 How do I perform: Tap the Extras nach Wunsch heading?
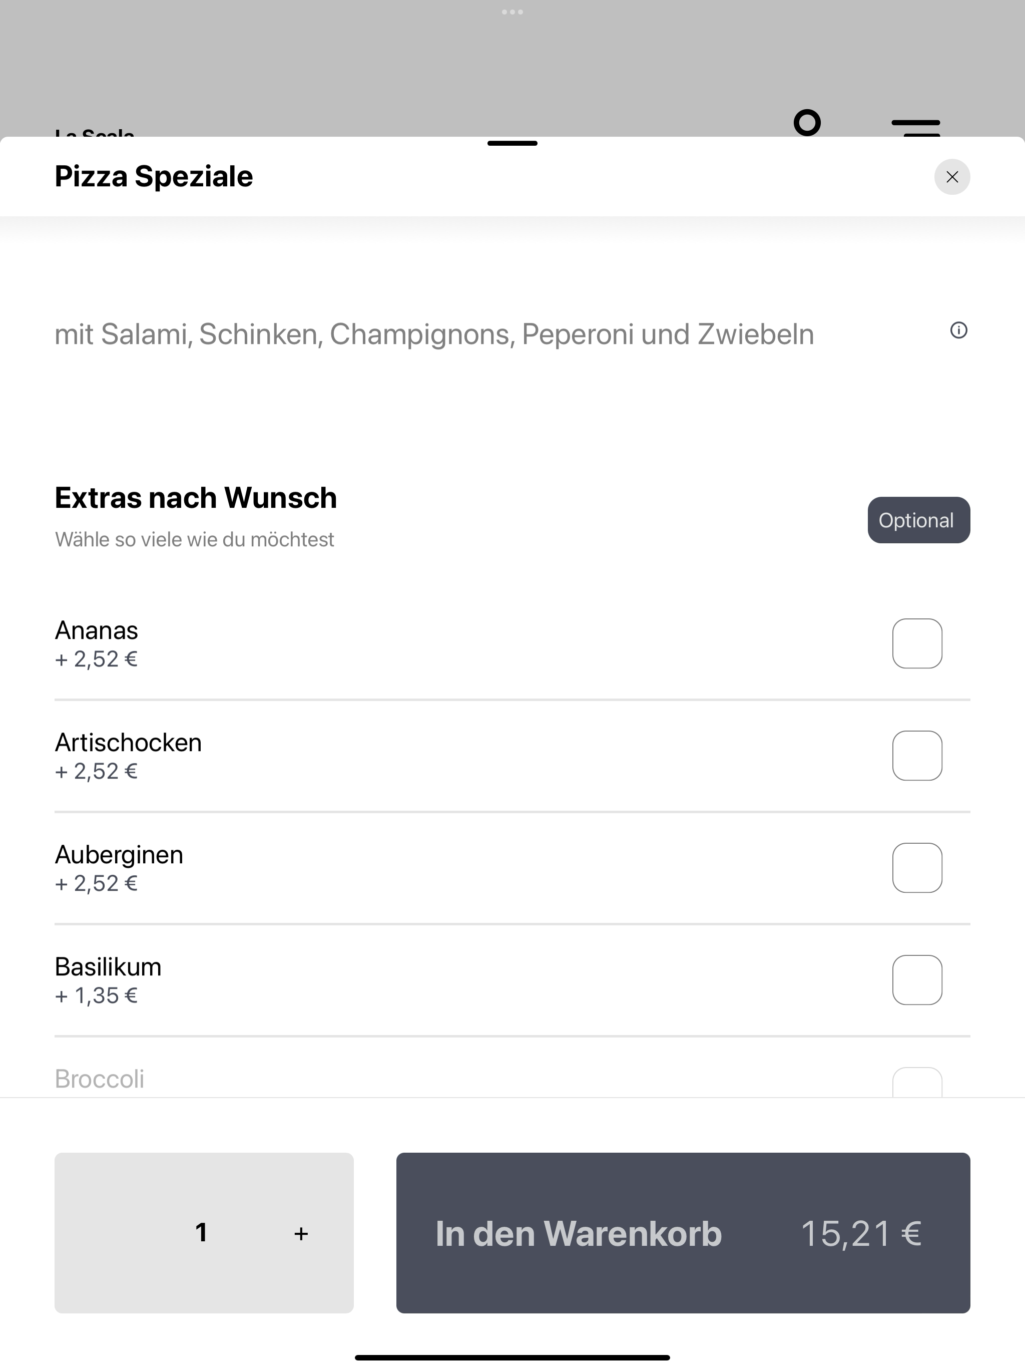coord(196,498)
